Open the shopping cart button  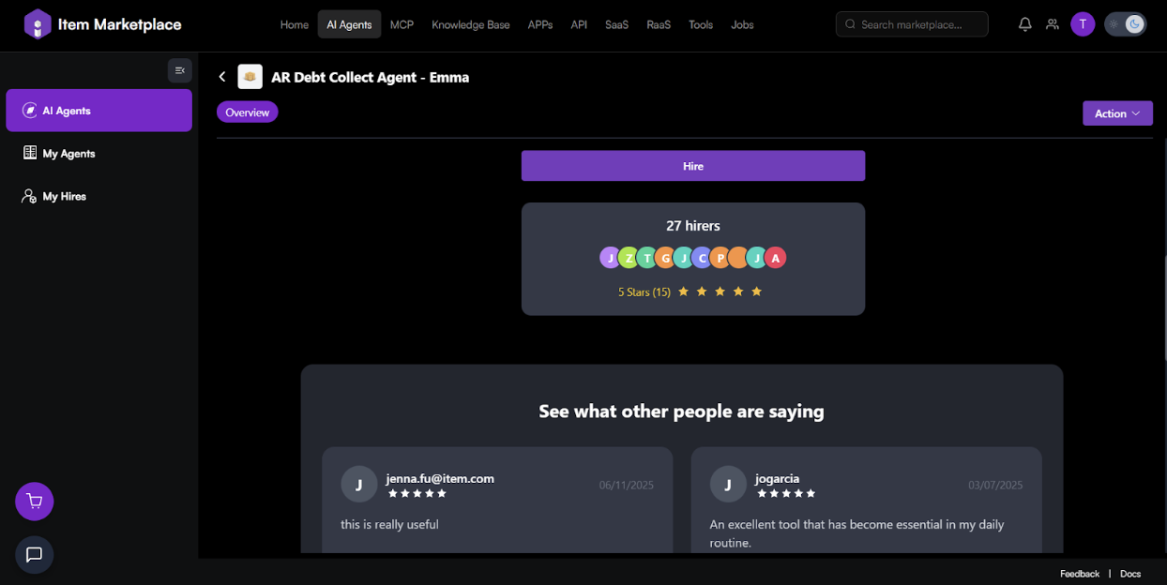[35, 502]
